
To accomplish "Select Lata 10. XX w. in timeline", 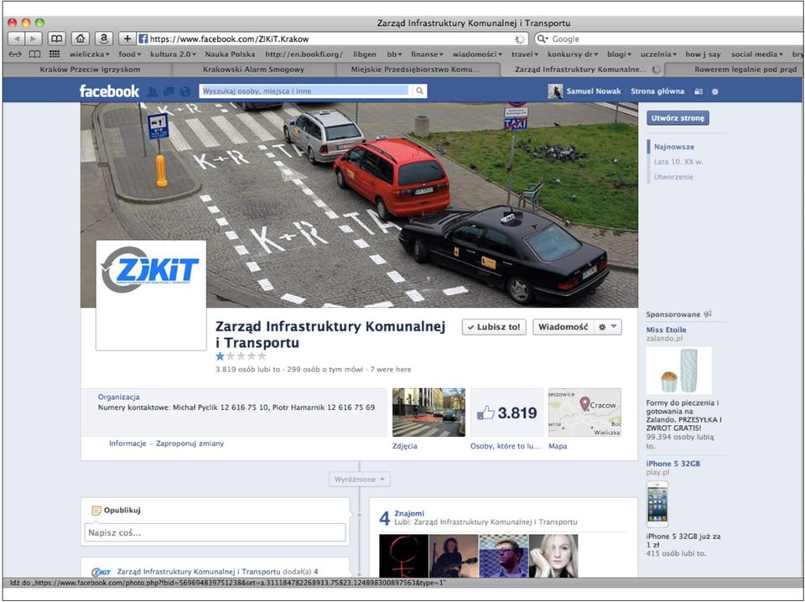I will click(678, 162).
